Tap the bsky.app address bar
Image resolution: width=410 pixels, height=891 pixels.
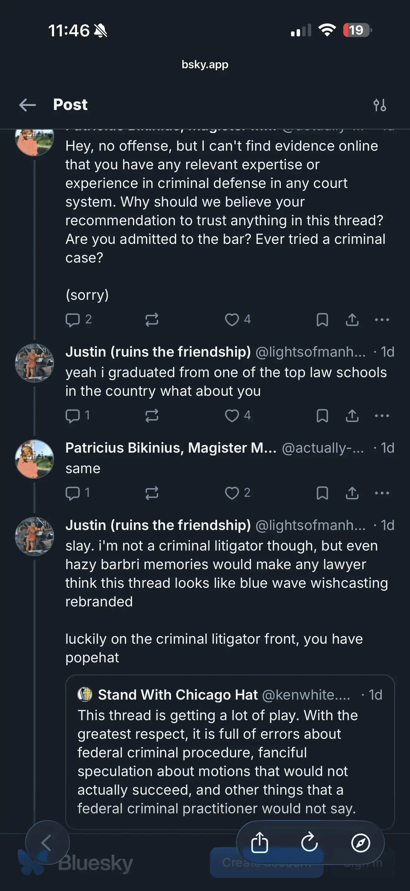tap(205, 64)
